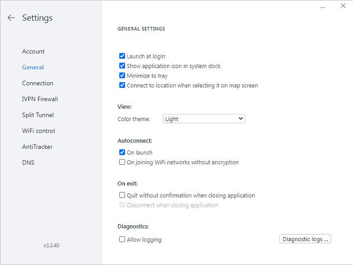Toggle Launch at login checkbox
Viewport: 353px width, 265px height.
point(122,56)
